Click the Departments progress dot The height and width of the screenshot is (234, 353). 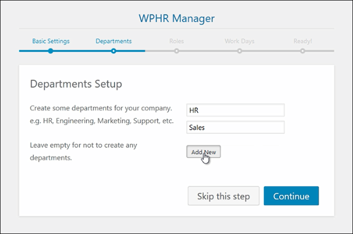113,51
